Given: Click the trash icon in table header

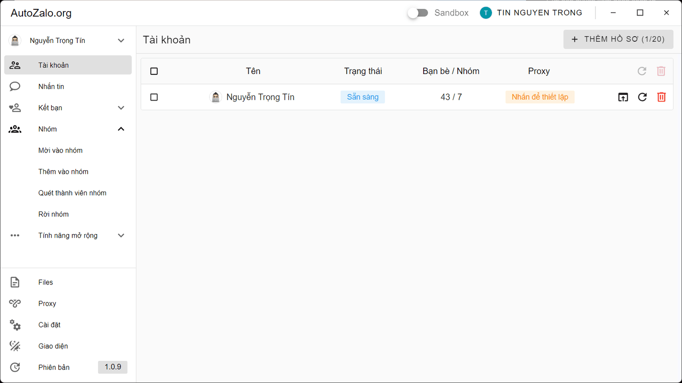Looking at the screenshot, I should [661, 71].
